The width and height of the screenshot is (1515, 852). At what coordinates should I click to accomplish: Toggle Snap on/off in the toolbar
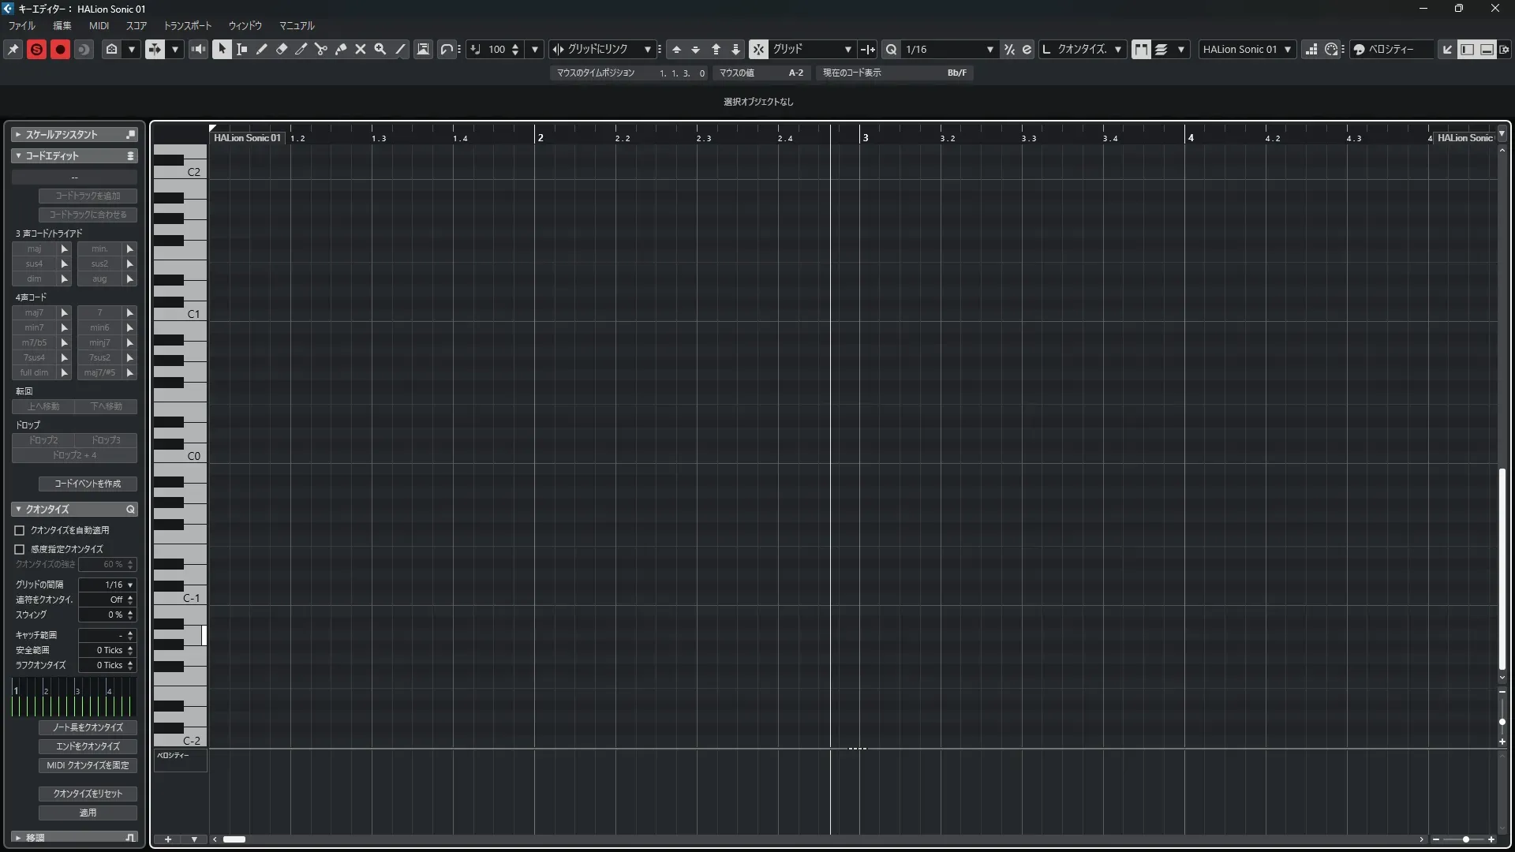(757, 49)
